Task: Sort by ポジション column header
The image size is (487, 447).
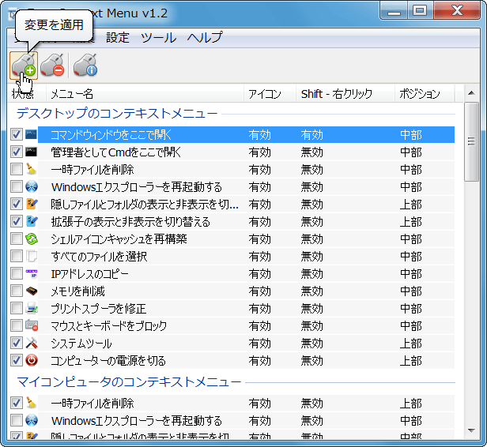Action: [425, 93]
